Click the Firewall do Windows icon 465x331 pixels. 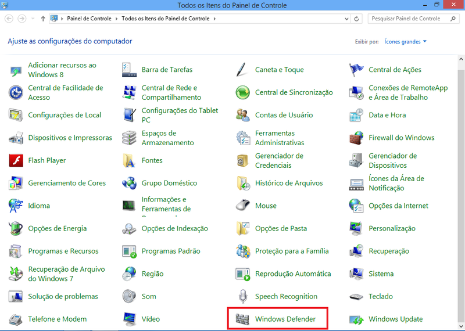(x=356, y=138)
